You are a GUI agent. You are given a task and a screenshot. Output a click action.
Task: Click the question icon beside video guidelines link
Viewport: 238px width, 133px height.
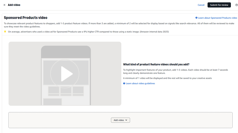tap(124, 84)
